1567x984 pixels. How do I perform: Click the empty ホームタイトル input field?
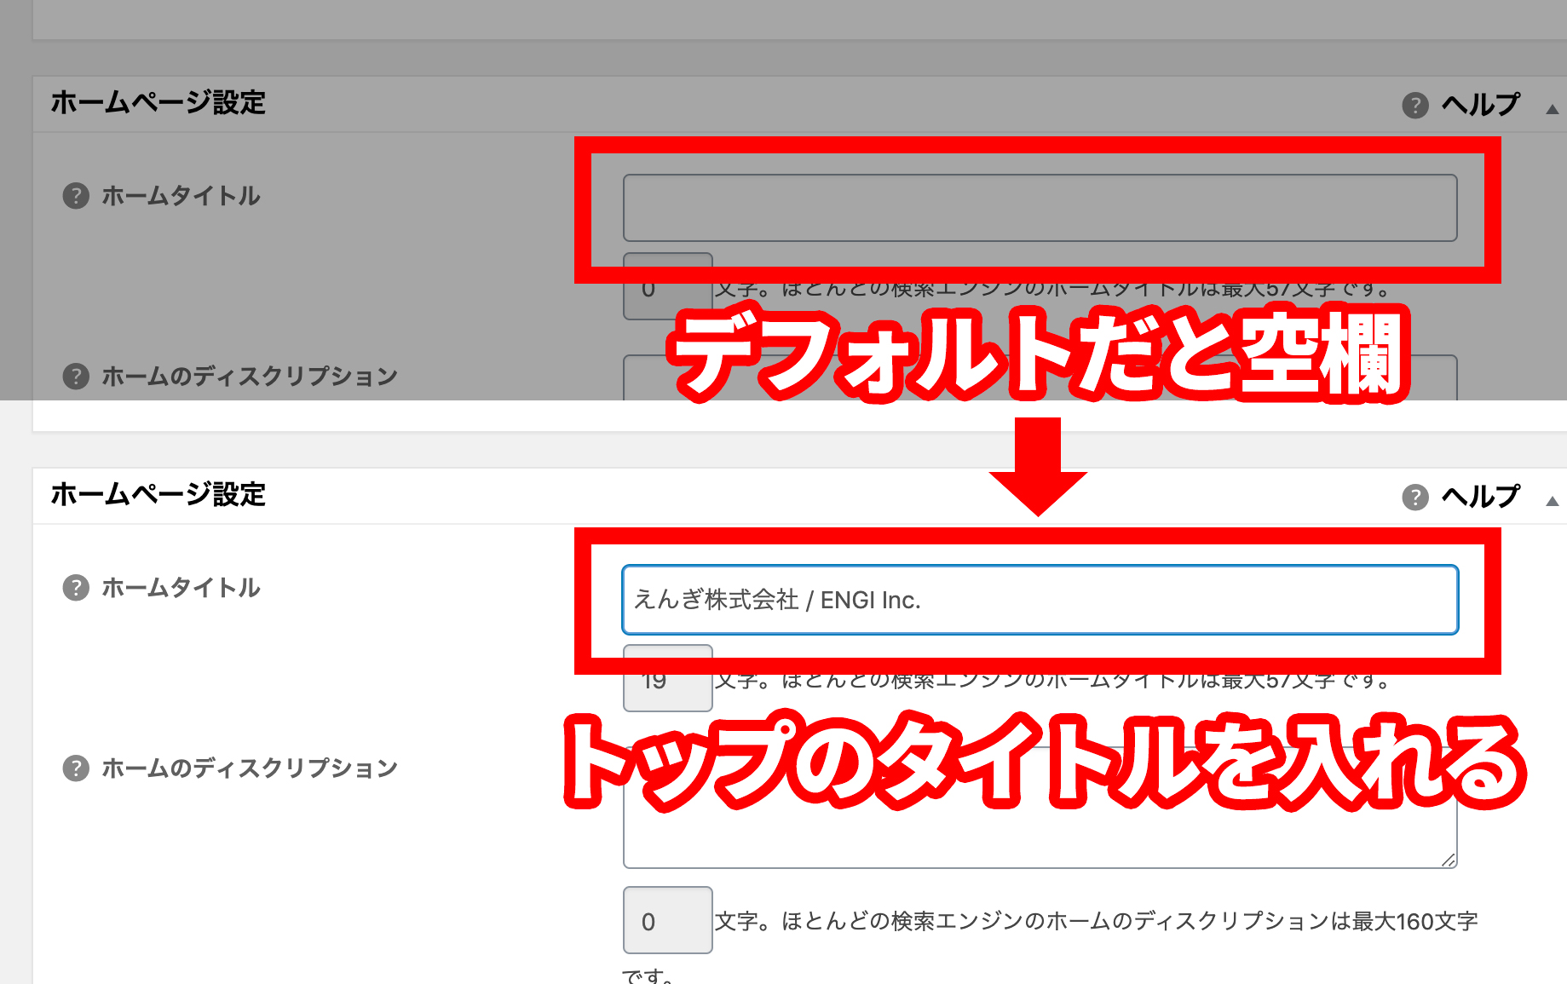(1039, 208)
